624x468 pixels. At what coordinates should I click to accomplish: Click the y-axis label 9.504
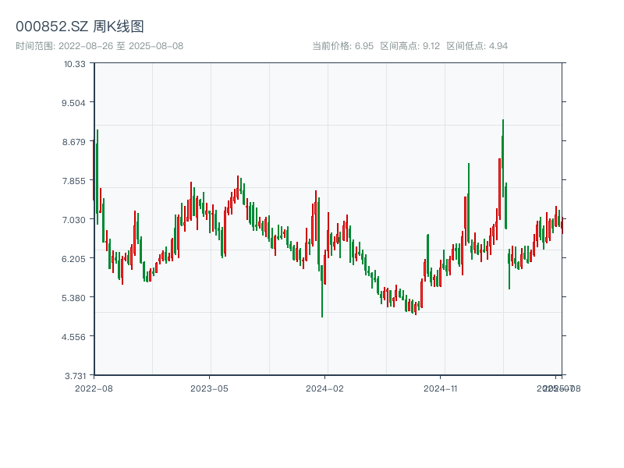coord(73,103)
